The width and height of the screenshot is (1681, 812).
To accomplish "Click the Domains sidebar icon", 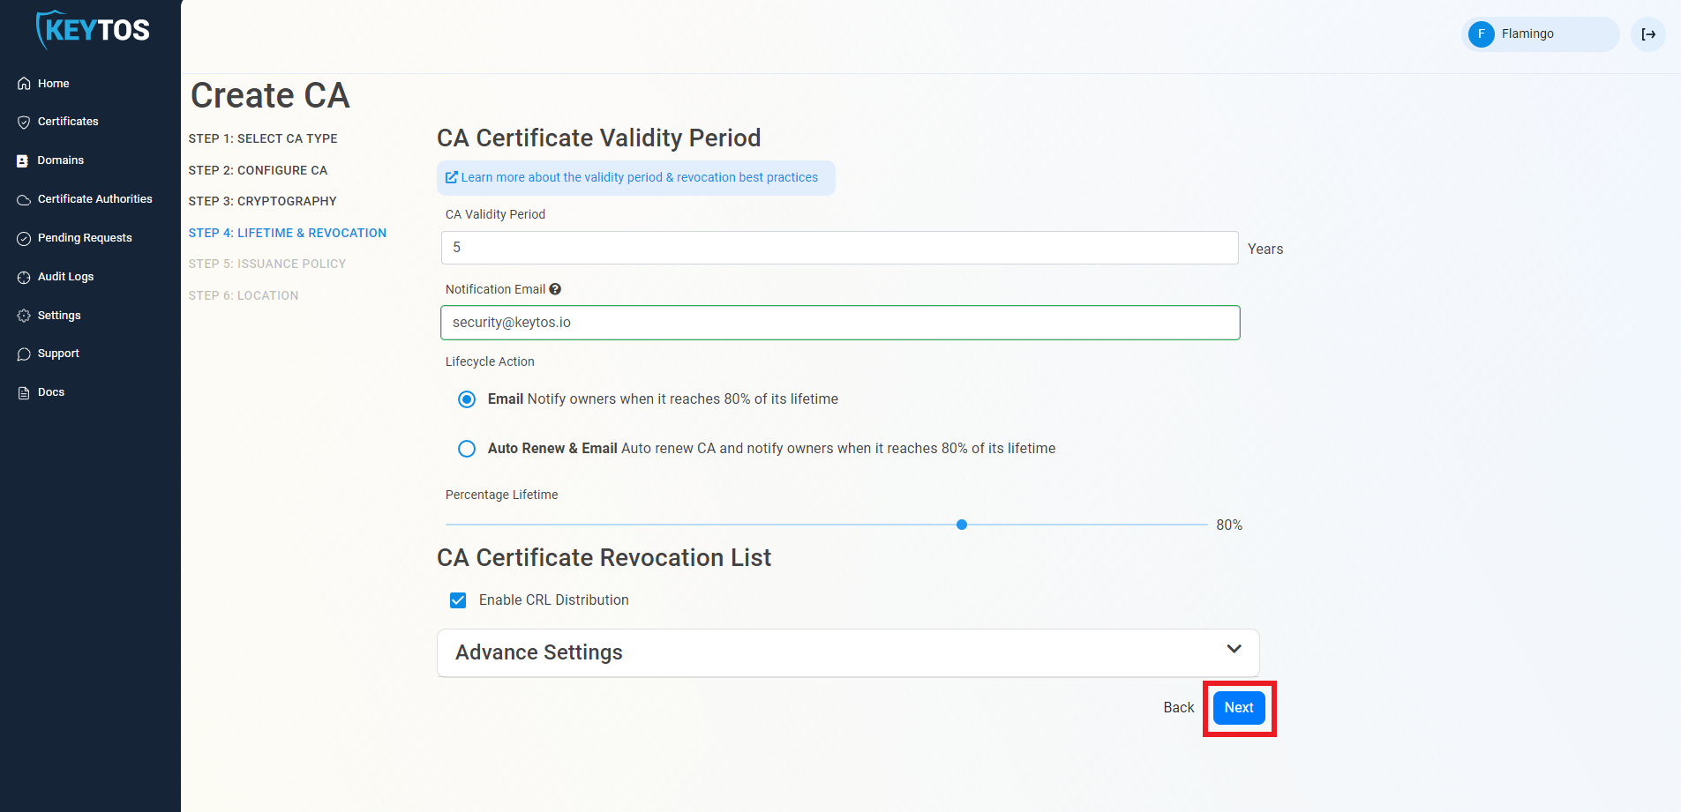I will point(23,160).
